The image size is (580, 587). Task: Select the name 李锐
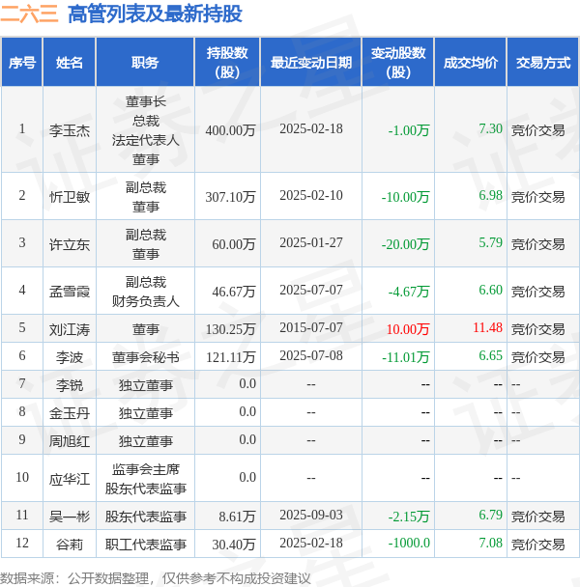[x=70, y=385]
